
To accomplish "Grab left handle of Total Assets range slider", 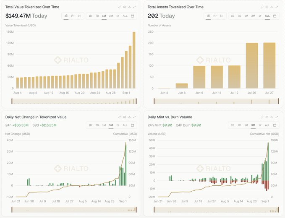I will point(154,101).
